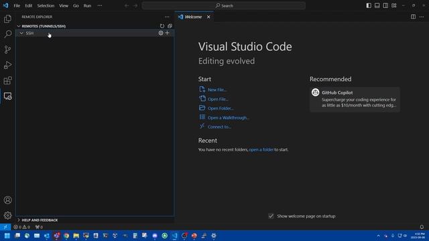Click the open a folder link under Recent
429x241 pixels.
pyautogui.click(x=261, y=149)
